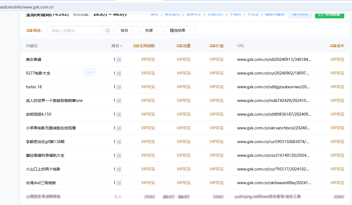
Task: Open URL link containing ukr6axaml0be
Action: [274, 183]
